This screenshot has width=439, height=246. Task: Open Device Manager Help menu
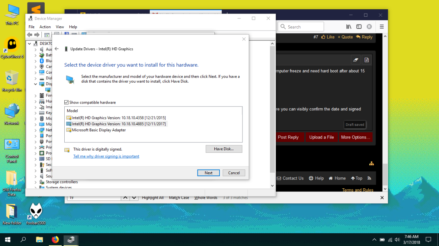[x=73, y=27]
